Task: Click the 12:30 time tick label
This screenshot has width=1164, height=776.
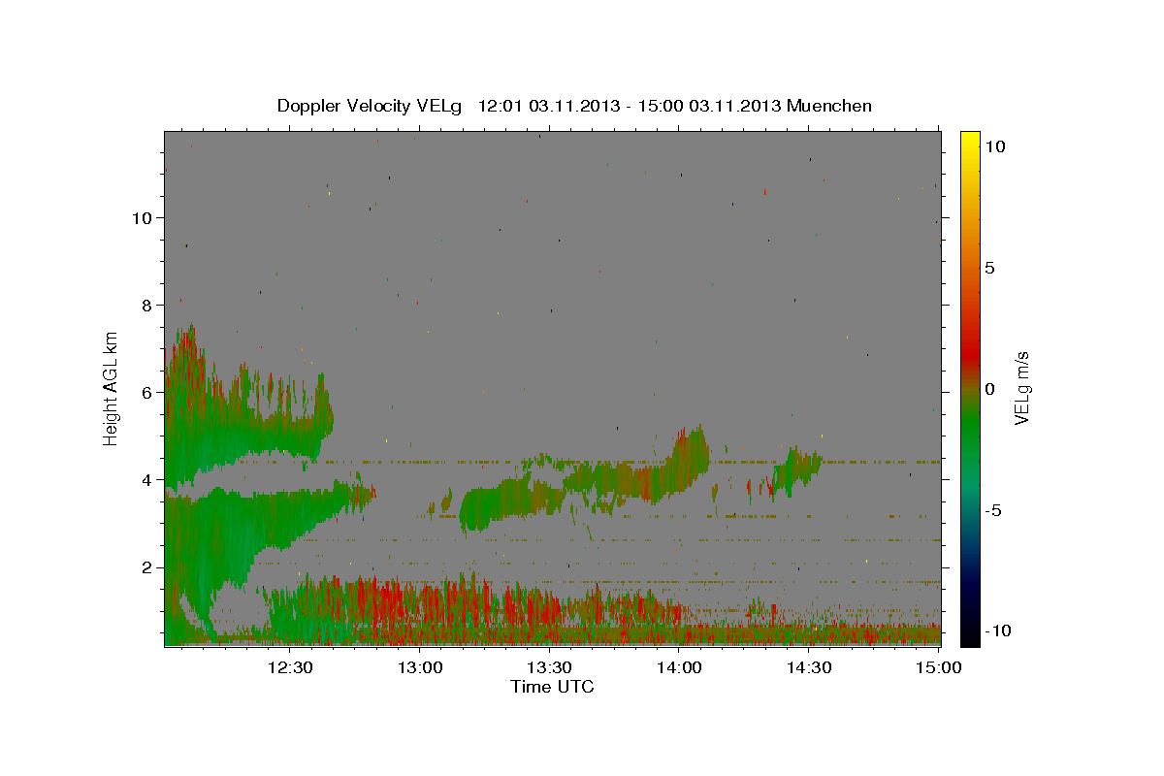Action: pos(290,667)
